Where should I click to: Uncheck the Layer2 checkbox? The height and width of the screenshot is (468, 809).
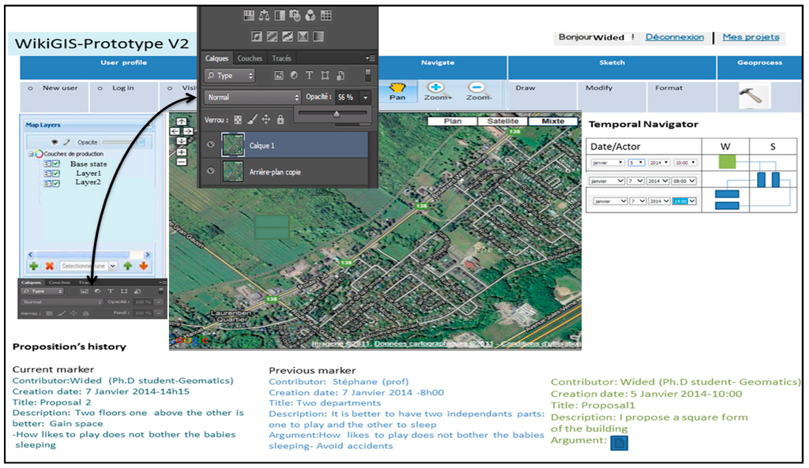56,182
